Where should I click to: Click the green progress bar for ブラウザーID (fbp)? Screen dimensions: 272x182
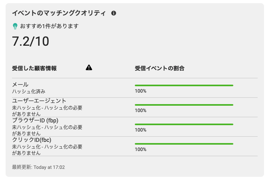tap(184, 124)
